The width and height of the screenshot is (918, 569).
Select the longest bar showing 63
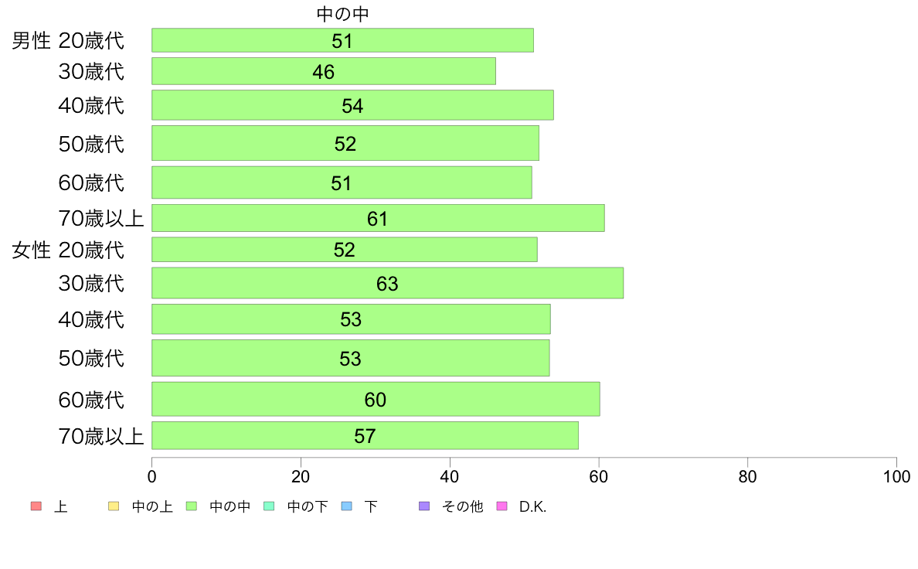coord(388,284)
